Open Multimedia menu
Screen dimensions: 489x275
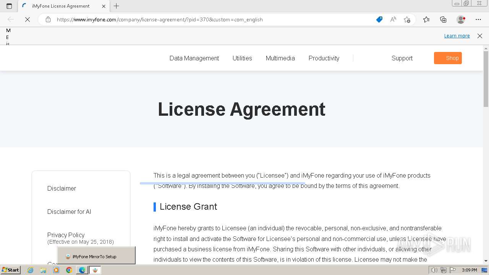point(280,58)
